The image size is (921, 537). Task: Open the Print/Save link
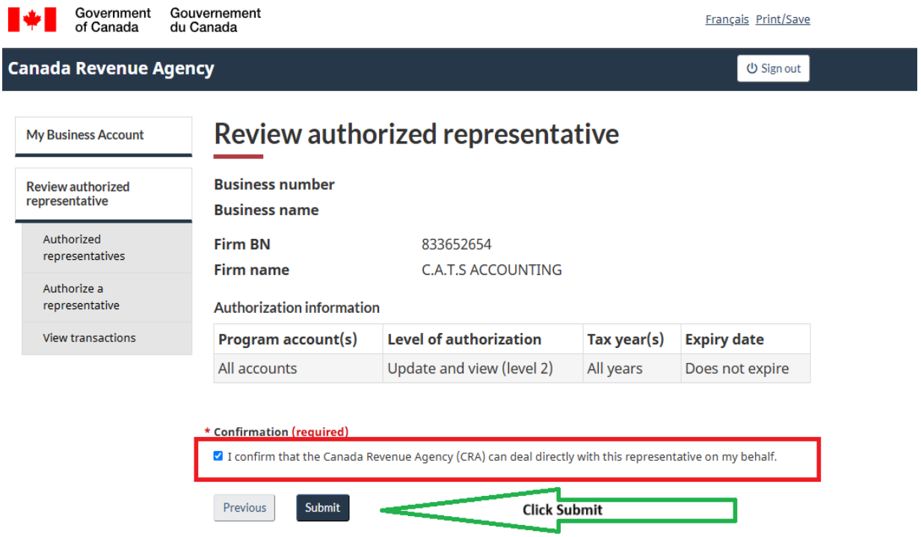[783, 19]
